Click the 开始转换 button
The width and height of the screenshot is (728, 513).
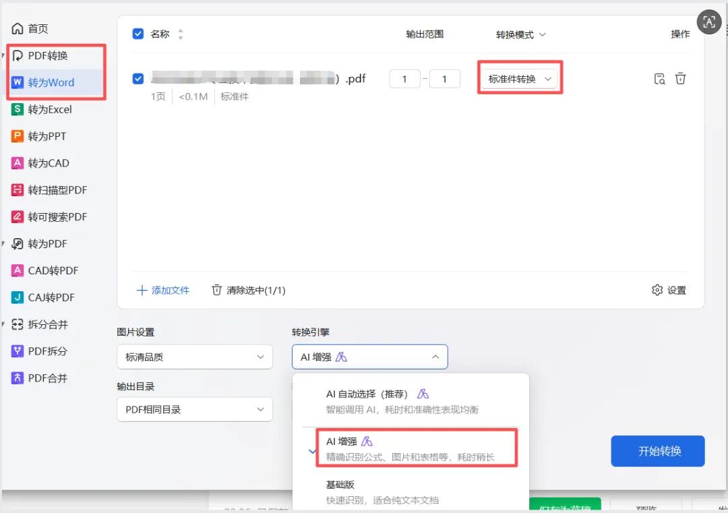(x=658, y=451)
